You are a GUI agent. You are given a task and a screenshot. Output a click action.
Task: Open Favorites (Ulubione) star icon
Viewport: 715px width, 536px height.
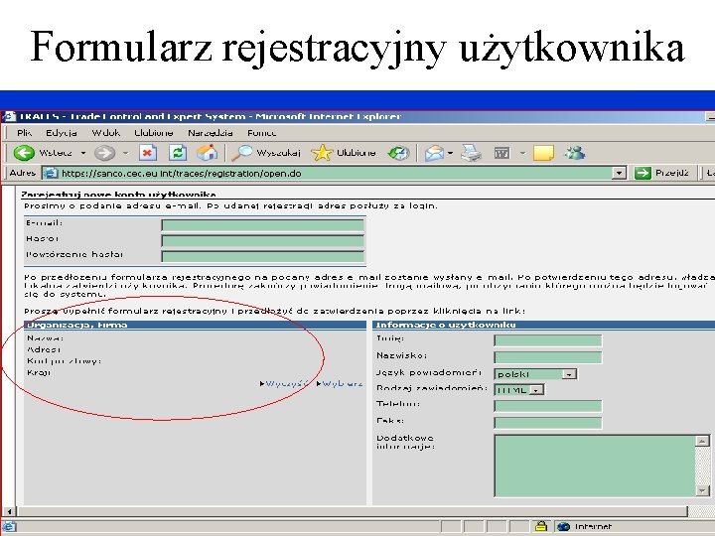pos(322,153)
